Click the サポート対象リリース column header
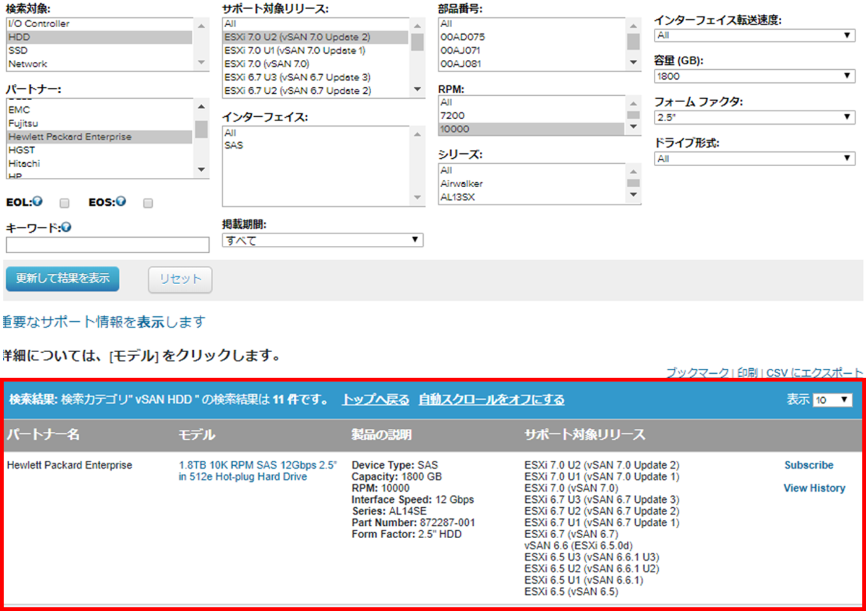 (x=585, y=435)
